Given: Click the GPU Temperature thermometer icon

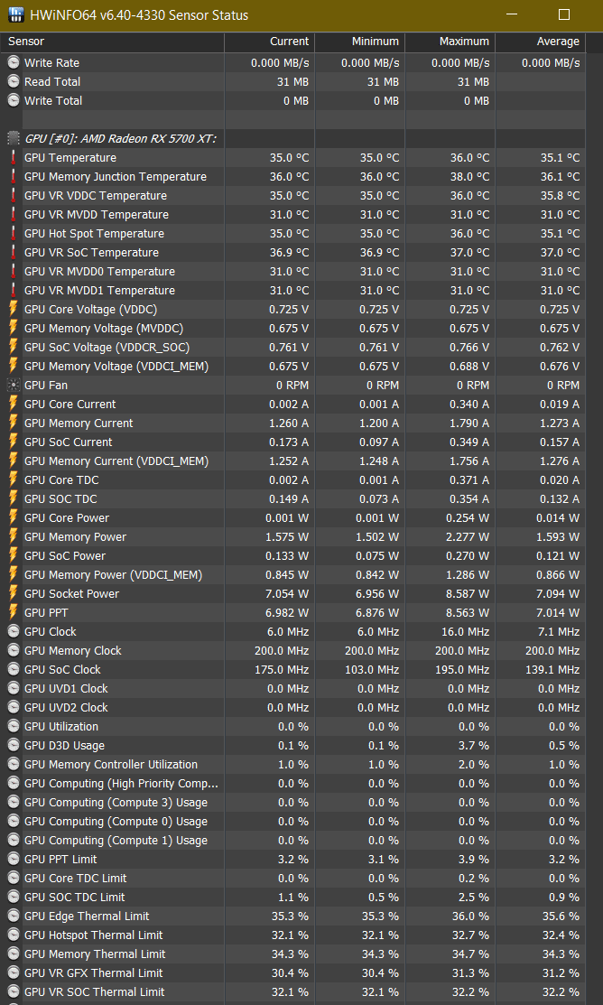Looking at the screenshot, I should [x=14, y=158].
